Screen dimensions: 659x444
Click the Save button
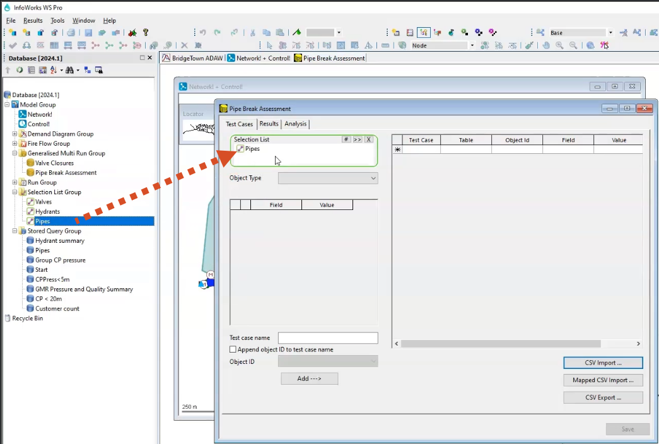point(628,429)
